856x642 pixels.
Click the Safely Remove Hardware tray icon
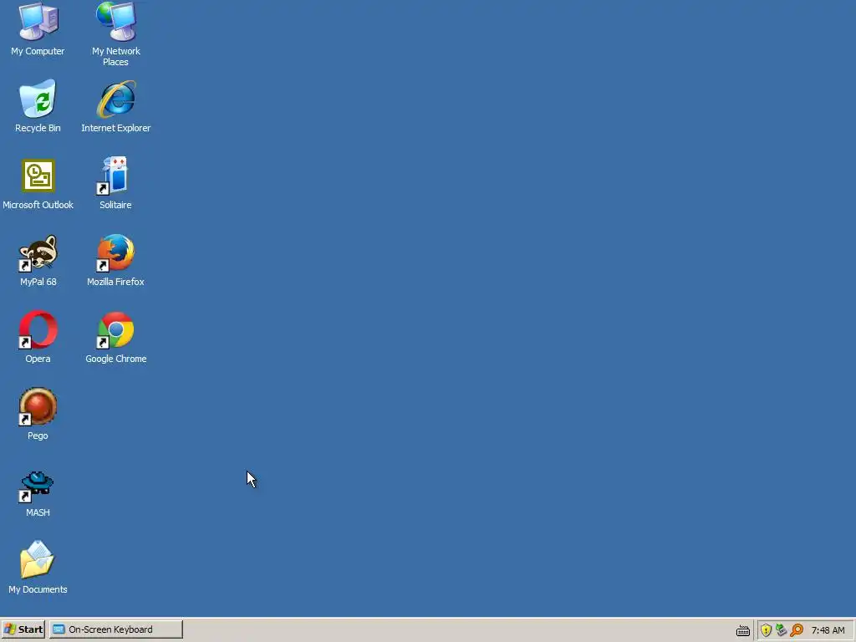782,630
